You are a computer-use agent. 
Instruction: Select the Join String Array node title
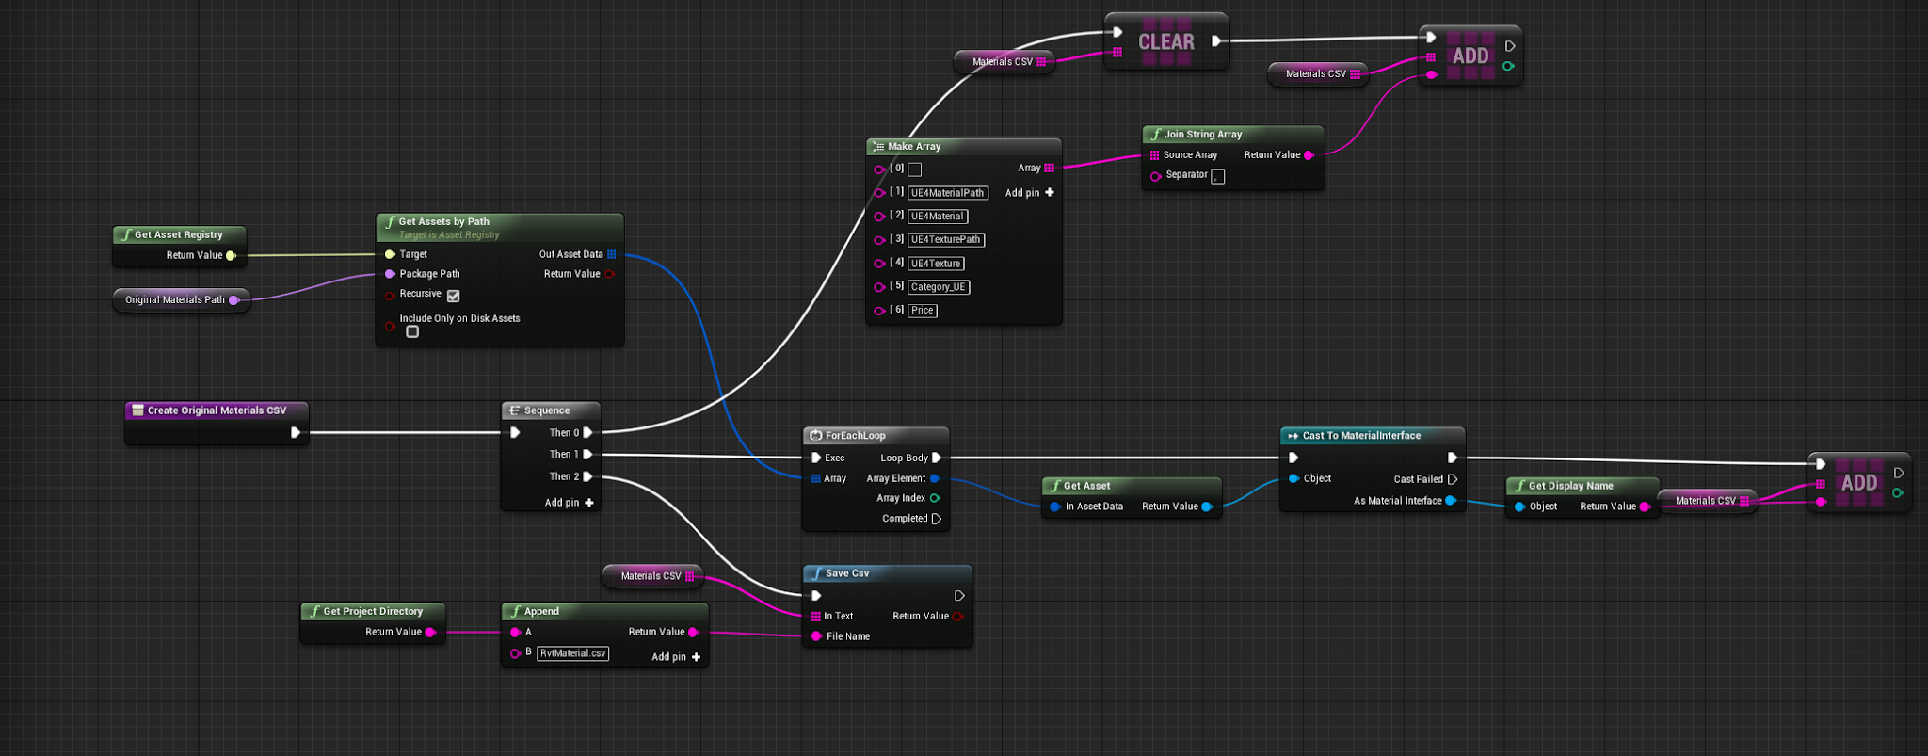1203,135
